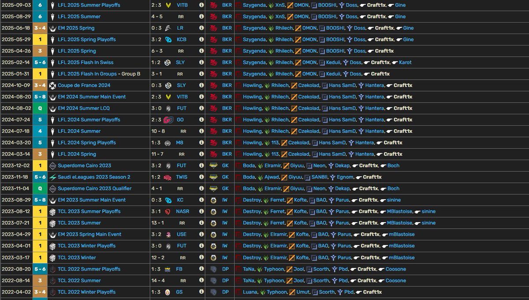This screenshot has height=300, width=529.
Task: Click Vitality.Bee logo in LFL 2025 Summer Playoffs row
Action: (168, 5)
